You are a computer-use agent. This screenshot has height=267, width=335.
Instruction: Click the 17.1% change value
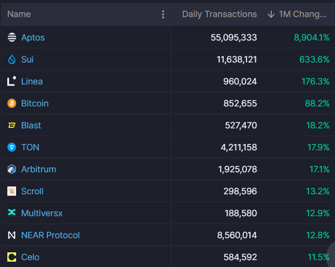(319, 169)
